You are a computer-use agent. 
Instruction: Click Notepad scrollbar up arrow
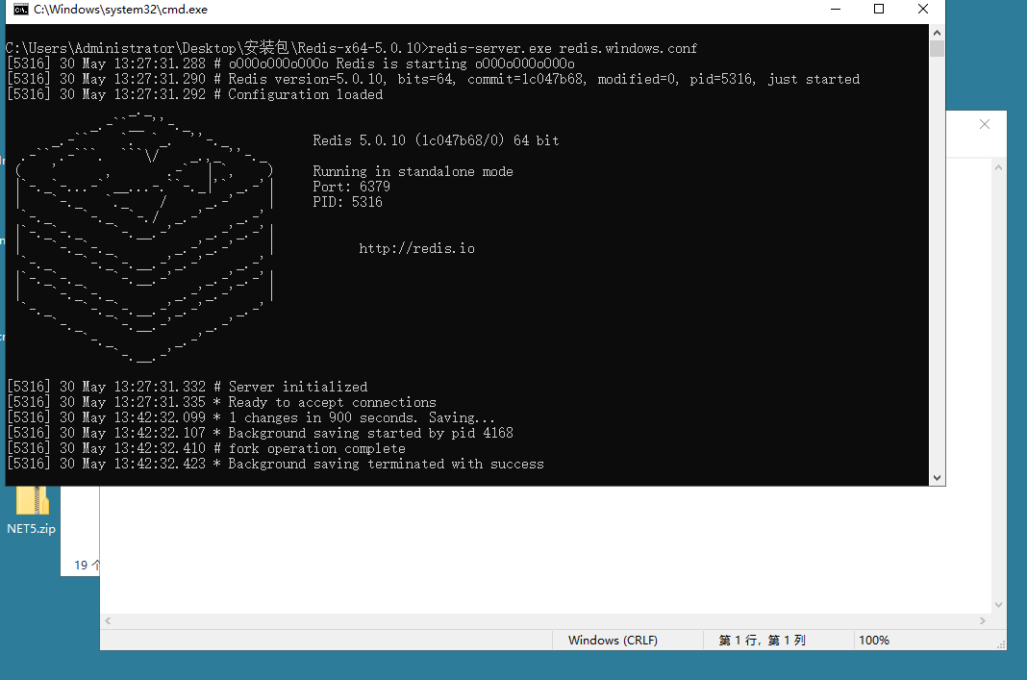click(998, 167)
